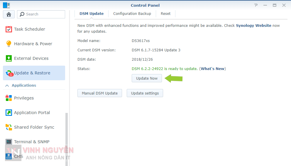Maximize the Control Panel window
The height and width of the screenshot is (166, 291).
(x=275, y=5)
